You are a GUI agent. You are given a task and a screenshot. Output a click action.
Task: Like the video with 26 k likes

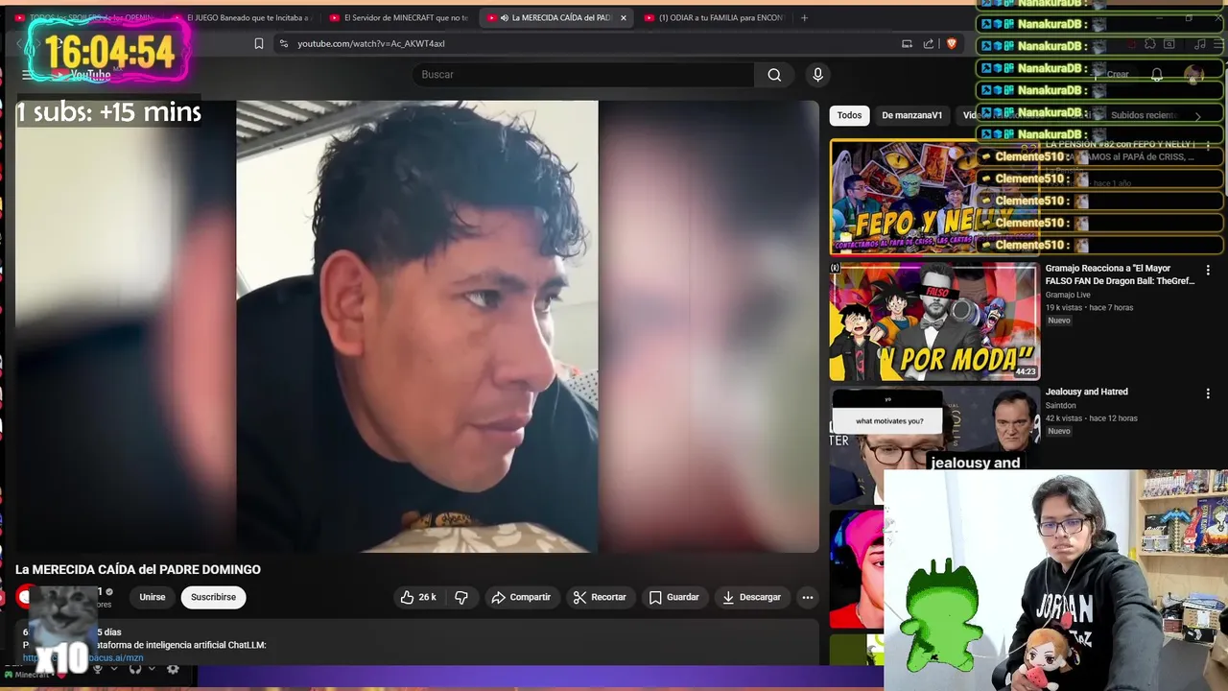[418, 597]
